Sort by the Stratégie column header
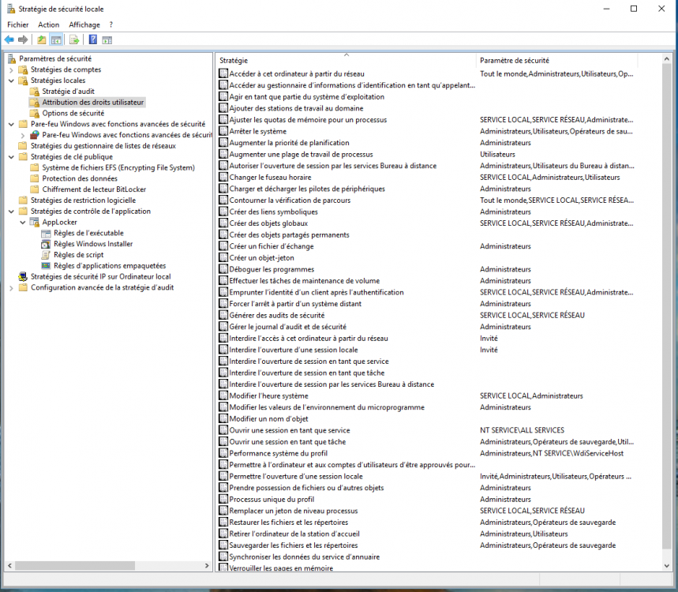678x592 pixels. click(x=345, y=61)
